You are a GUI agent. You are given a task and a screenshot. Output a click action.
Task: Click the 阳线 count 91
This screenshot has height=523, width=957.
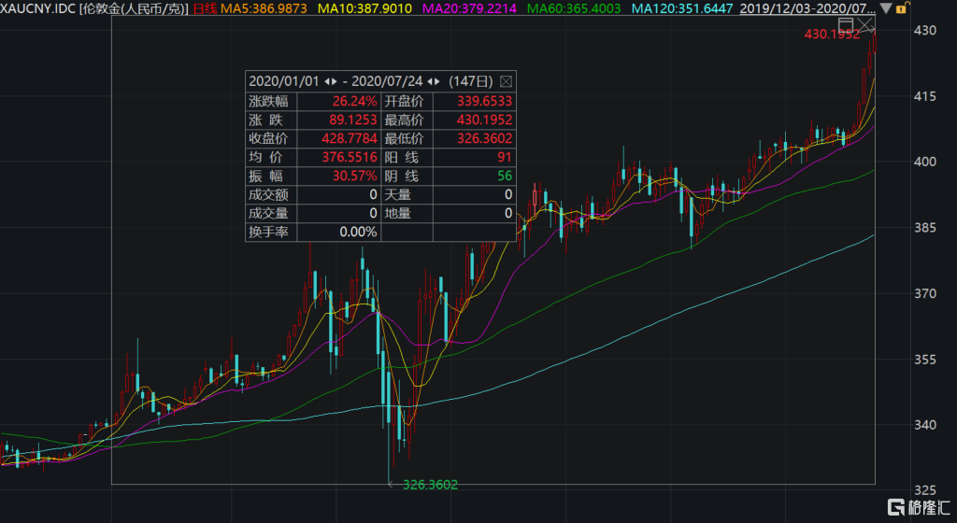pos(504,157)
